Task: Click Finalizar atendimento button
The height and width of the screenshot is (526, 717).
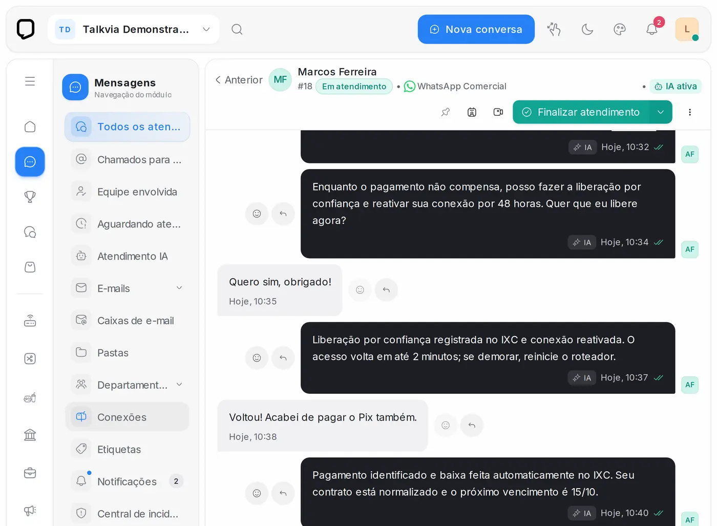Action: coord(581,112)
